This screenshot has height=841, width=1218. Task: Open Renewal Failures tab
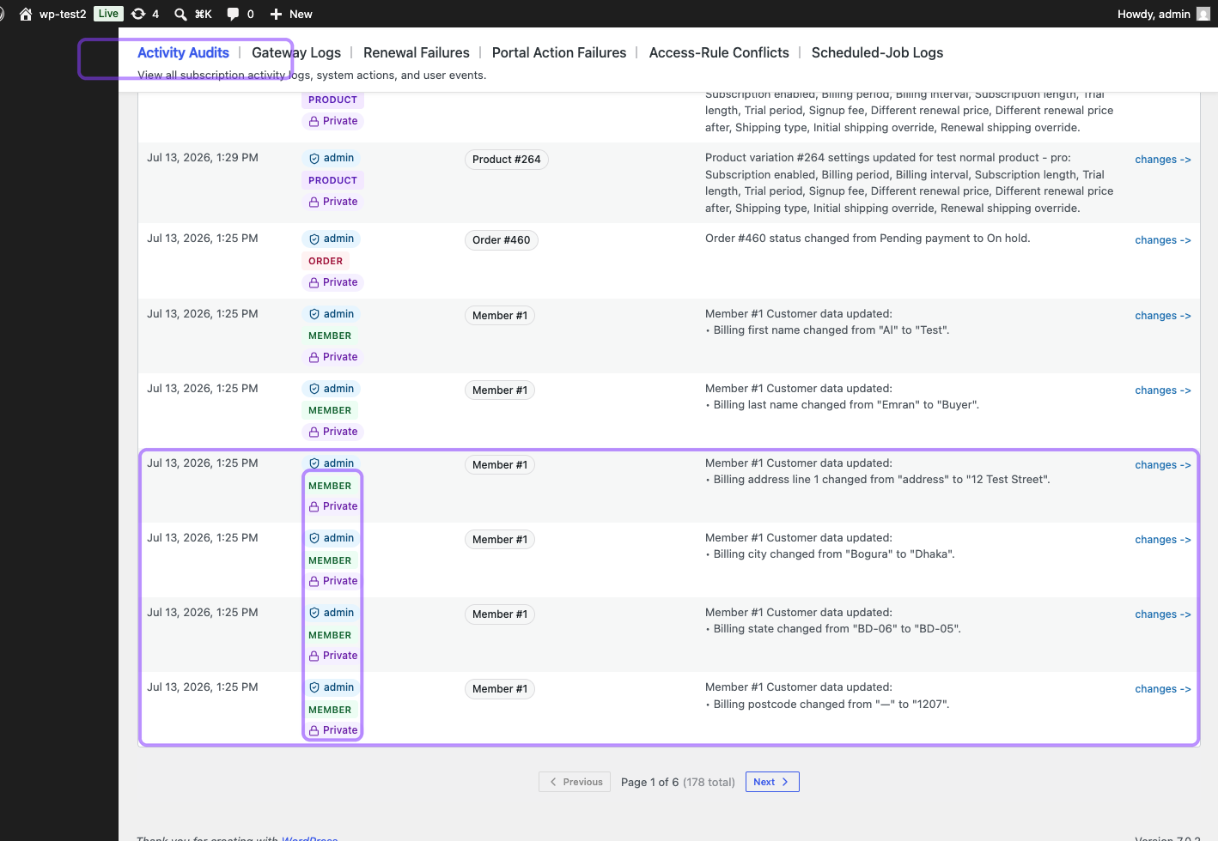[417, 52]
